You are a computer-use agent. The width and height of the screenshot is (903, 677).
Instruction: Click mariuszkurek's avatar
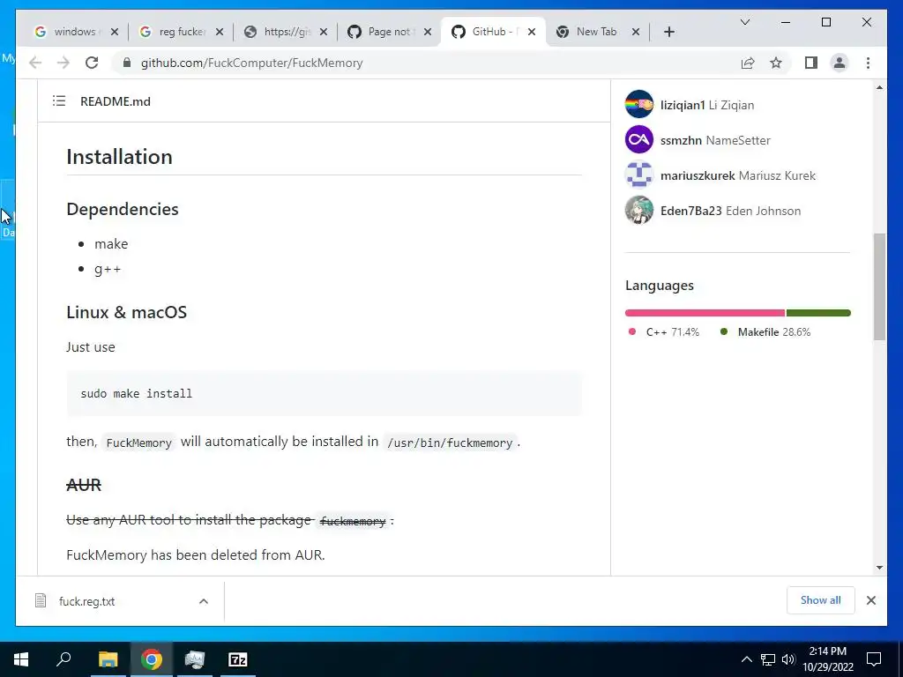coord(639,175)
